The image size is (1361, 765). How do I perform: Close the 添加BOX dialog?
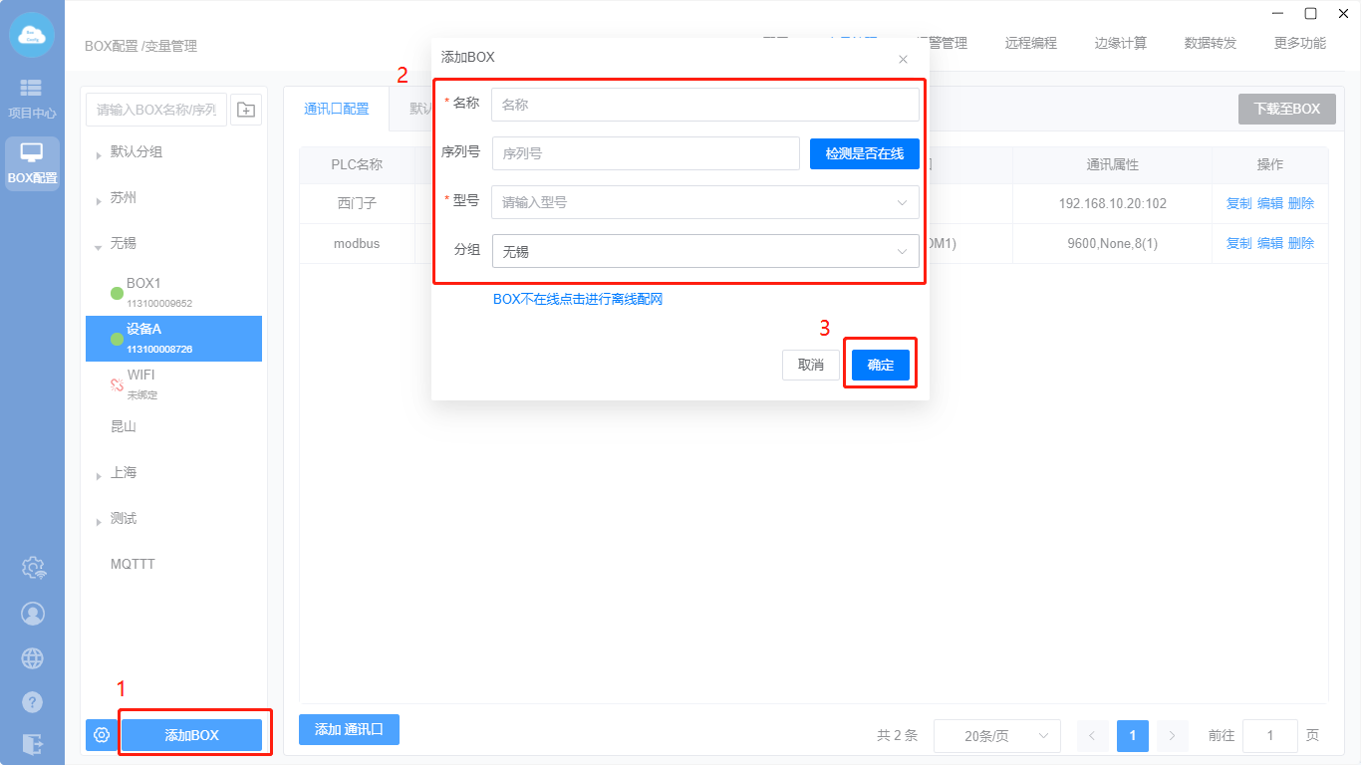pos(903,59)
